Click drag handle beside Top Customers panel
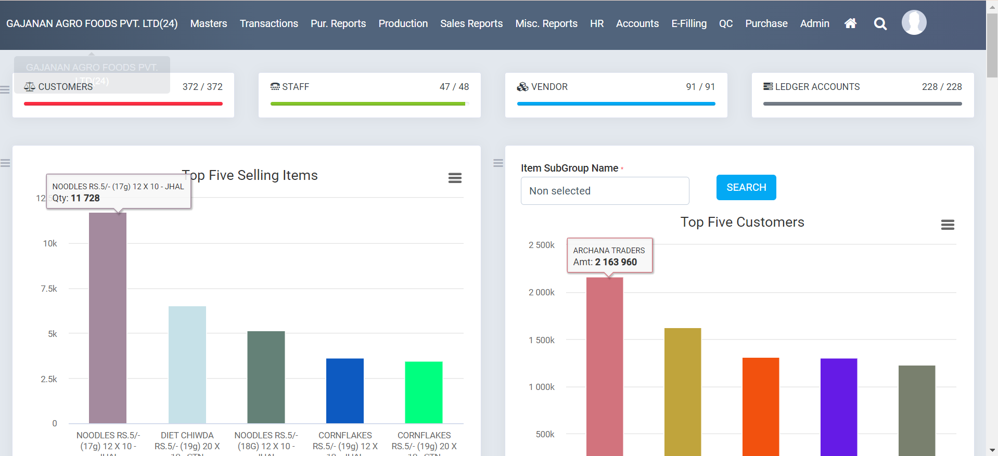 (498, 163)
